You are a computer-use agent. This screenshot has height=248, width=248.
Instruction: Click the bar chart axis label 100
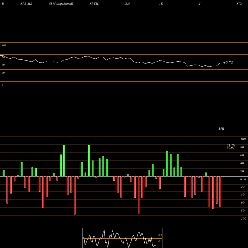tap(243, 139)
